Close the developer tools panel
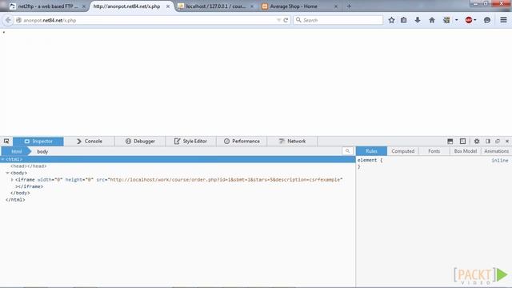Image resolution: width=512 pixels, height=288 pixels. (507, 141)
